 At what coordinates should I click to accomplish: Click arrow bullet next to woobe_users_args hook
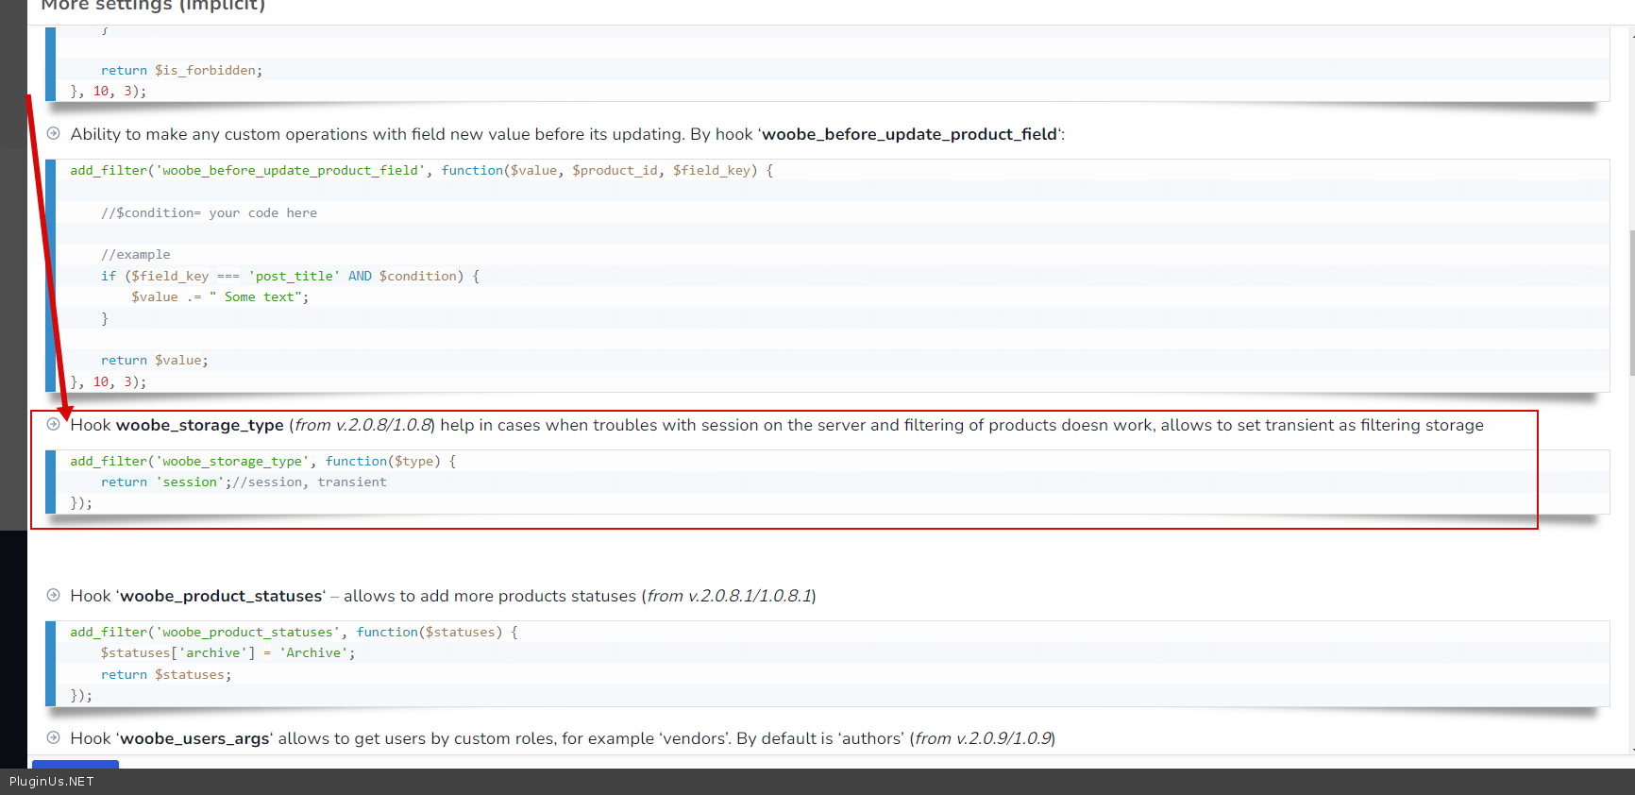[x=54, y=738]
